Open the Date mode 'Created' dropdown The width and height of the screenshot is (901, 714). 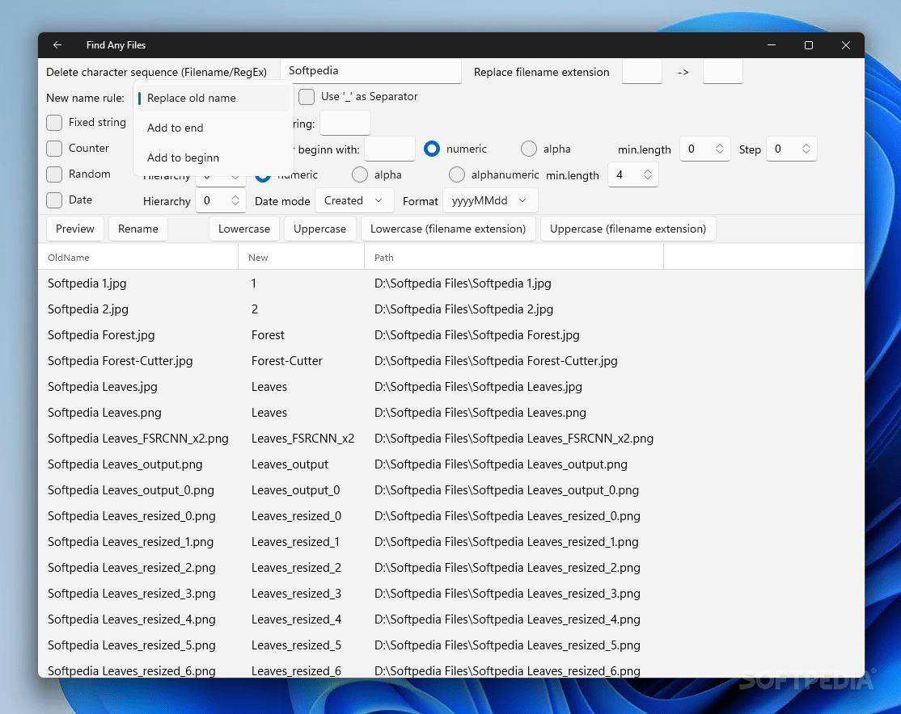coord(354,200)
